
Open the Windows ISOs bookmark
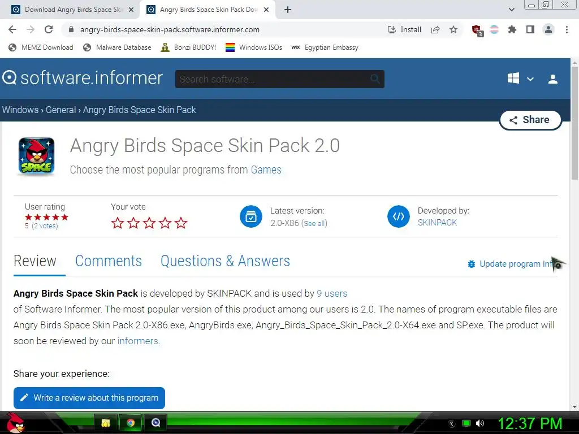point(254,47)
